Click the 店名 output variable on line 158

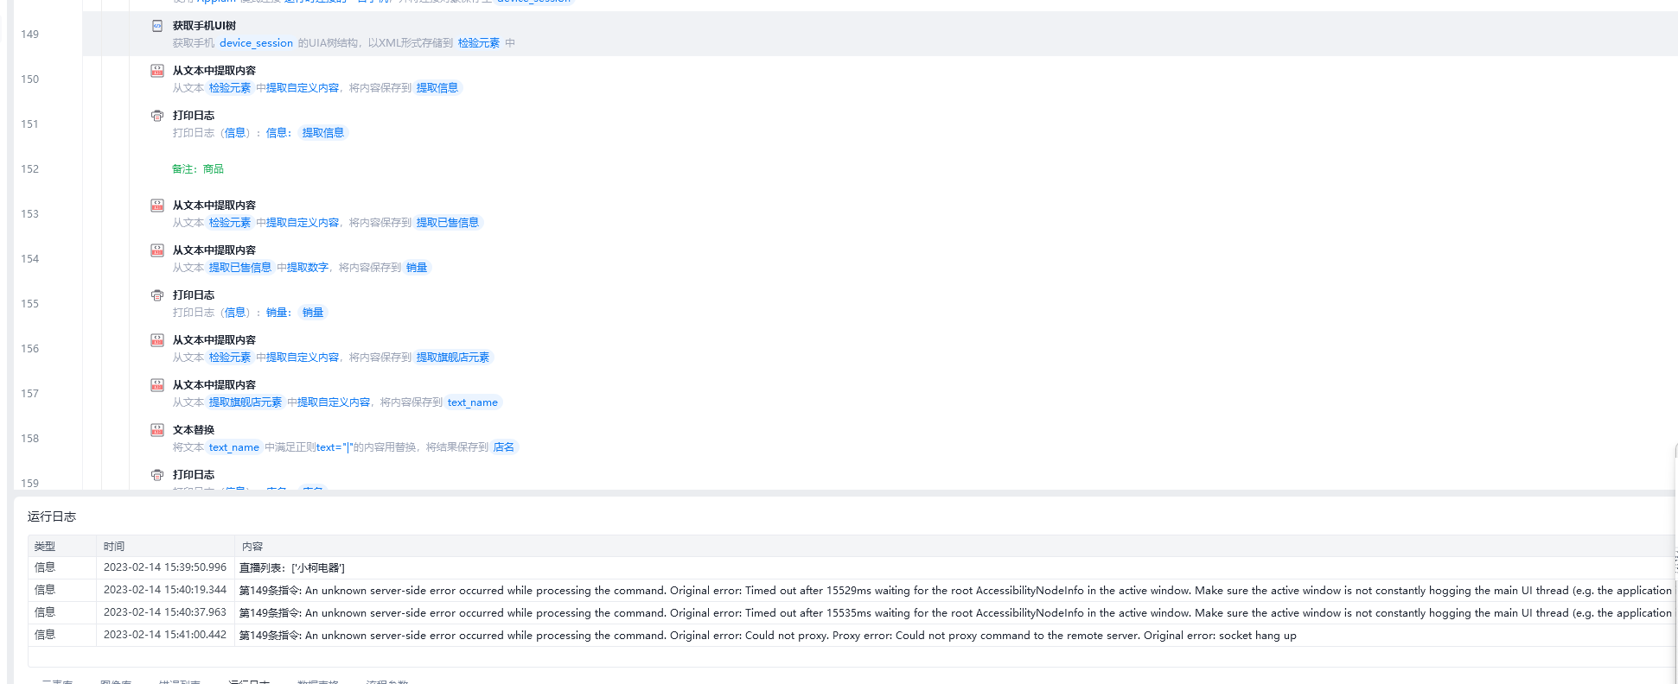point(504,447)
